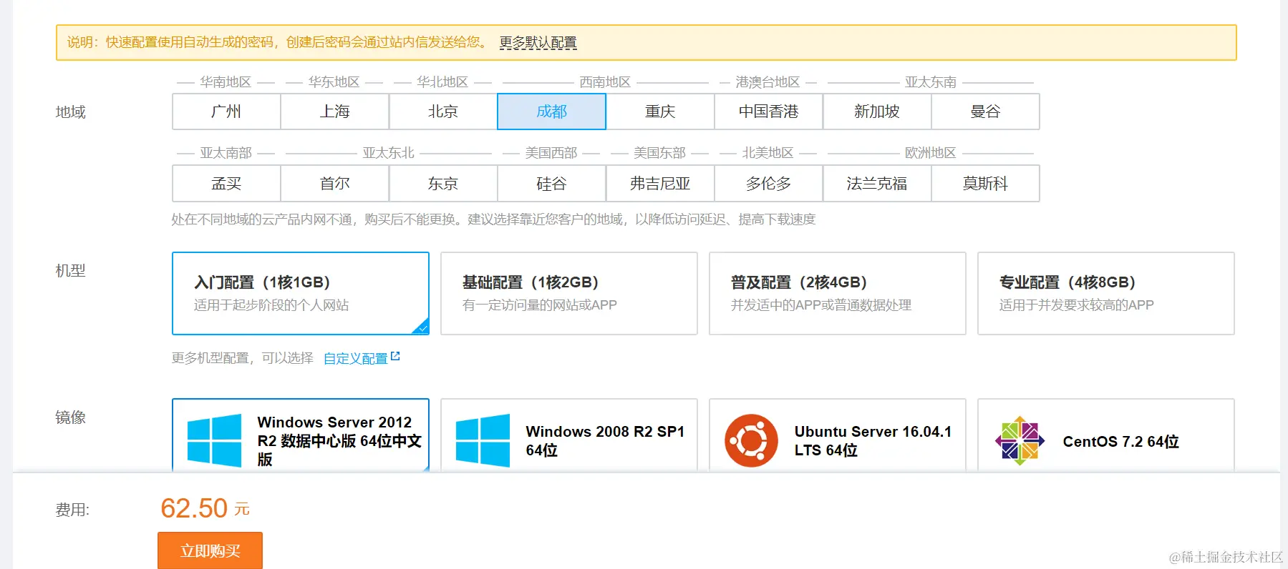
Task: Click the 亚太东南 group heading
Action: click(x=931, y=82)
